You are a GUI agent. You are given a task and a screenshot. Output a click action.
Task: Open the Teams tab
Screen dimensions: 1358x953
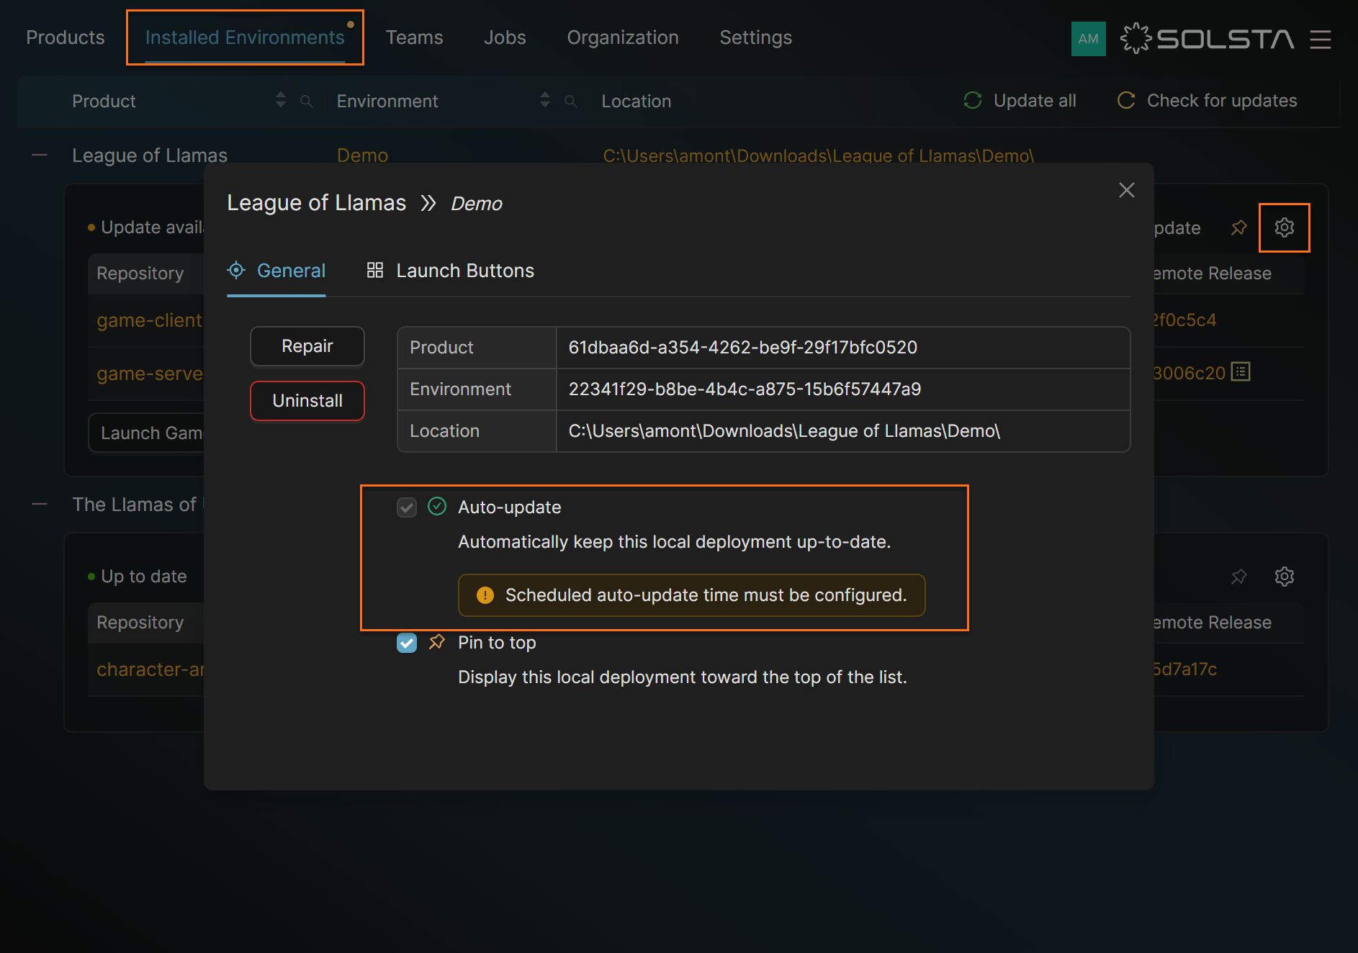(415, 37)
